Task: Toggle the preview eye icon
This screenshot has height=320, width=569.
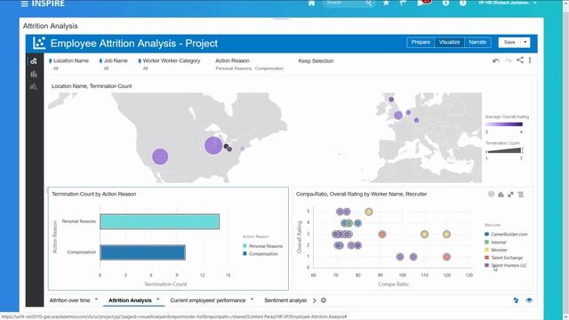Action: [x=529, y=300]
